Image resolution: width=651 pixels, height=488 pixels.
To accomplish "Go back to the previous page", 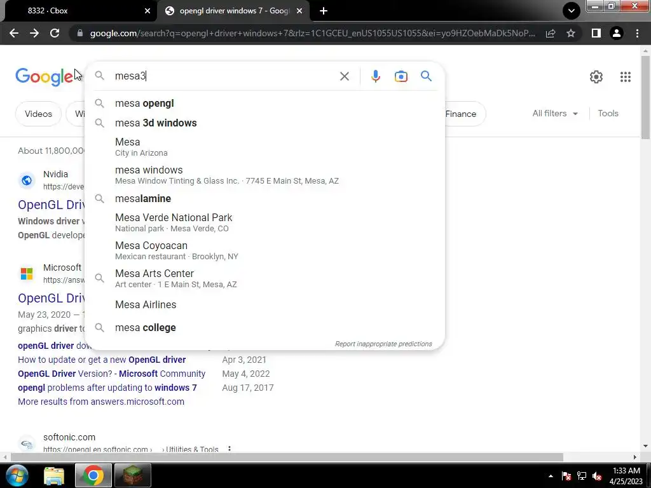I will tap(14, 33).
